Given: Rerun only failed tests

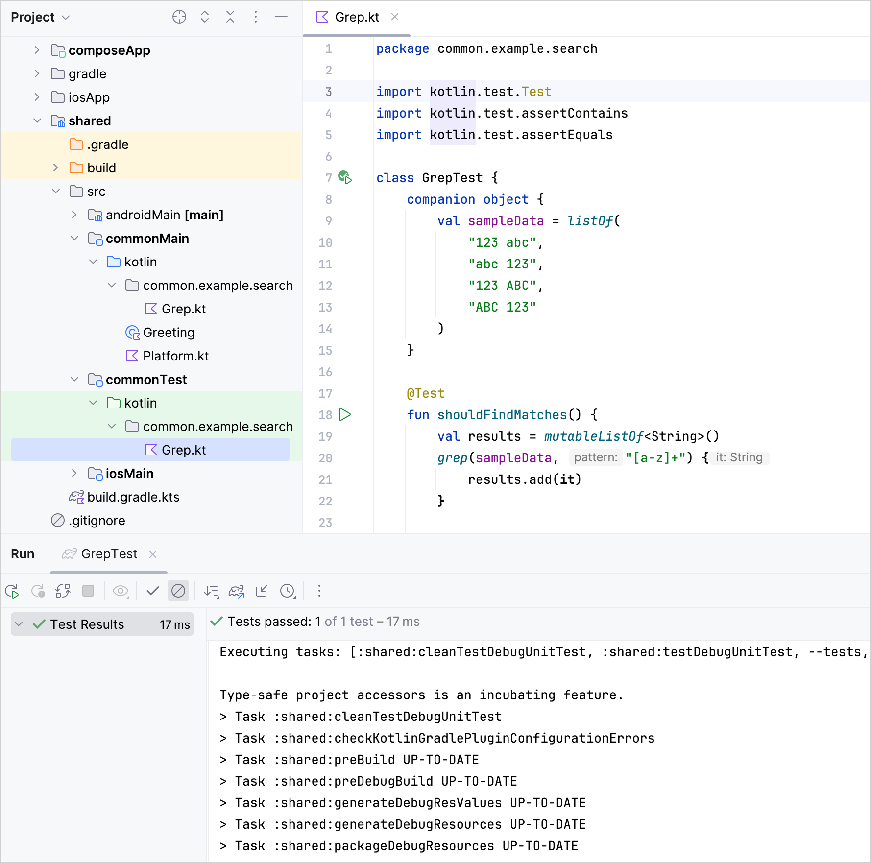Looking at the screenshot, I should (x=39, y=591).
